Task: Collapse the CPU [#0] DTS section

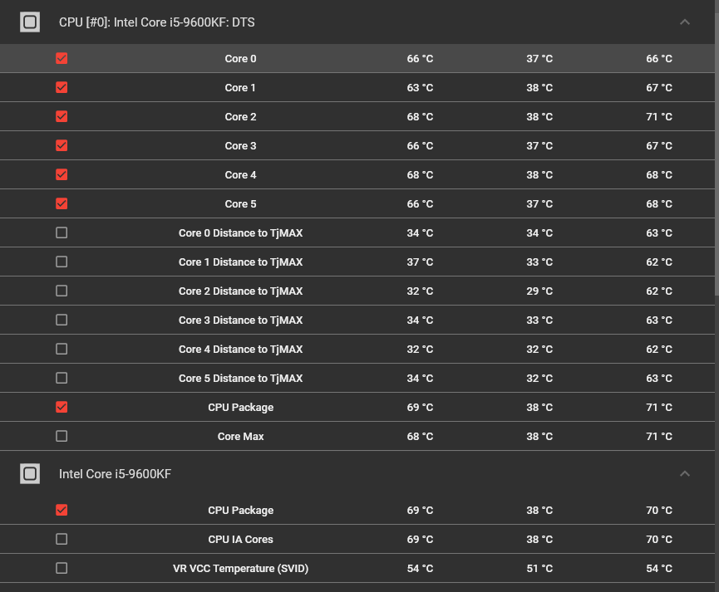Action: click(685, 22)
